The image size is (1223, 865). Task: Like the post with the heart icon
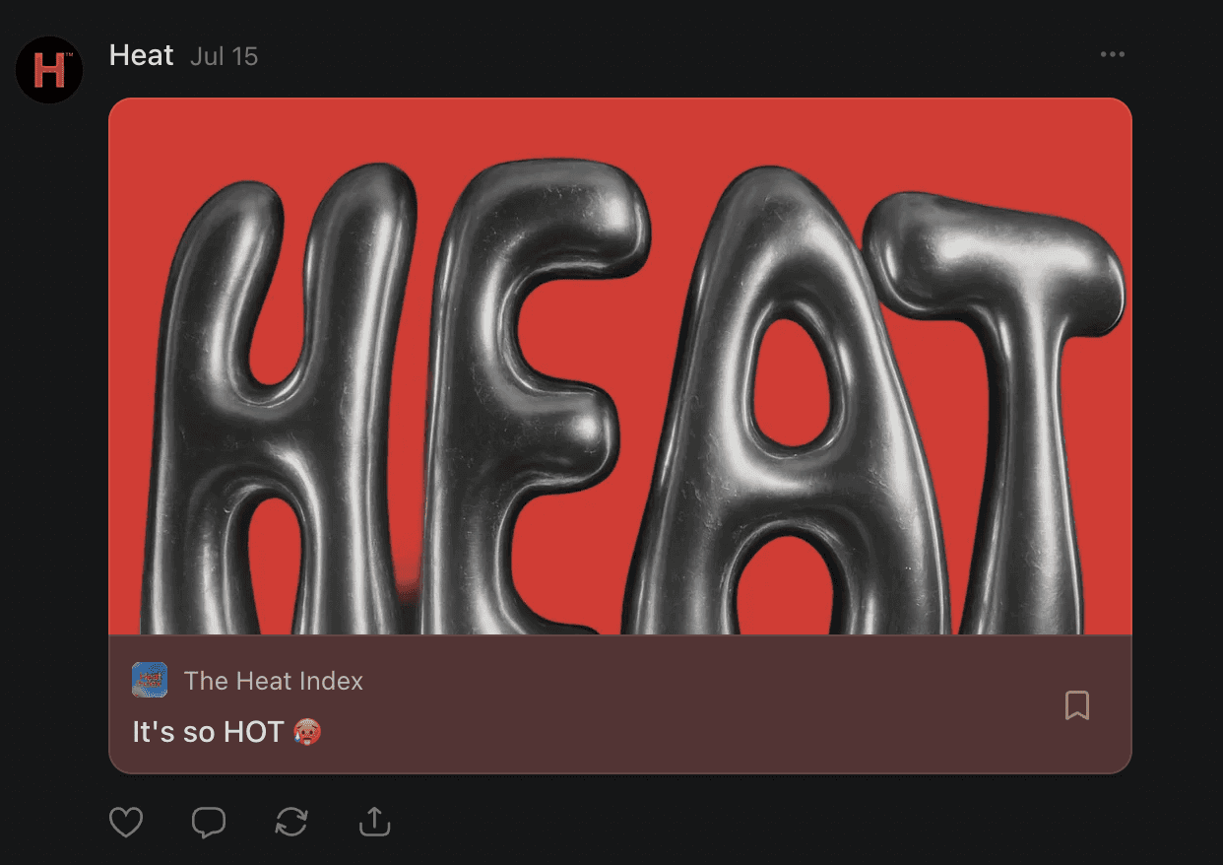(x=126, y=822)
